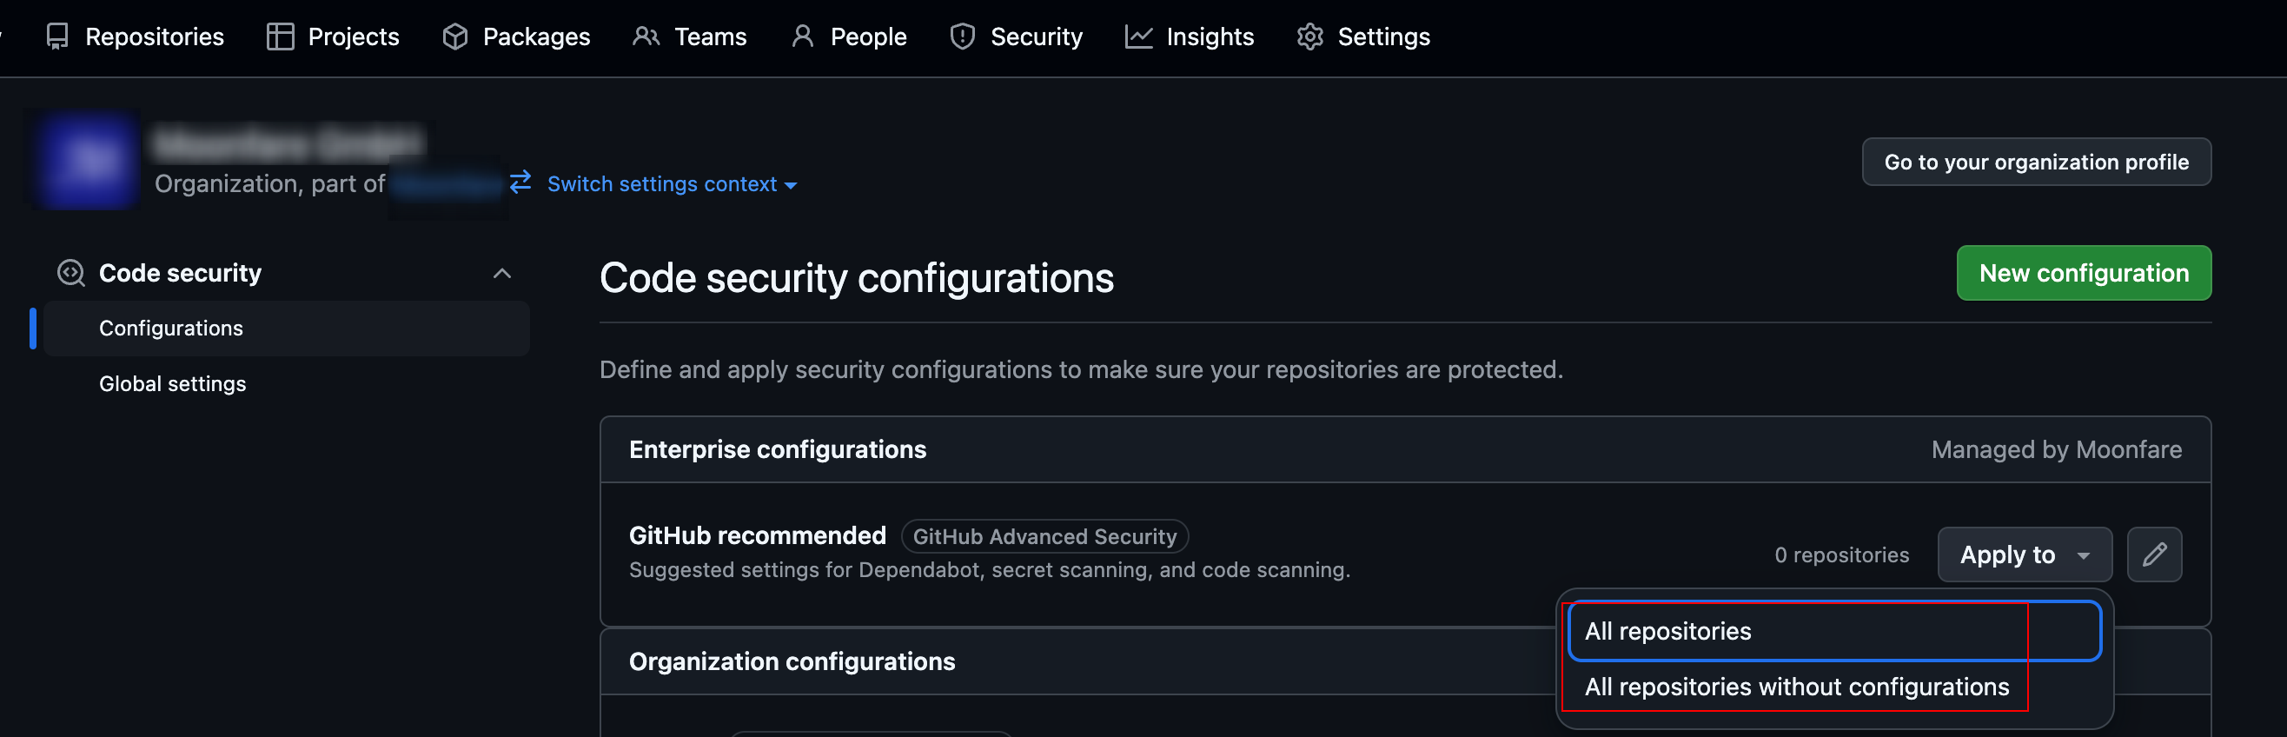
Task: Go to Global settings sidebar item
Action: (172, 383)
